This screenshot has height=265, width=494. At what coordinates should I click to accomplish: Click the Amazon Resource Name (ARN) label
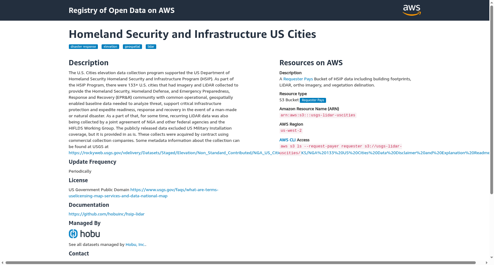(x=309, y=109)
